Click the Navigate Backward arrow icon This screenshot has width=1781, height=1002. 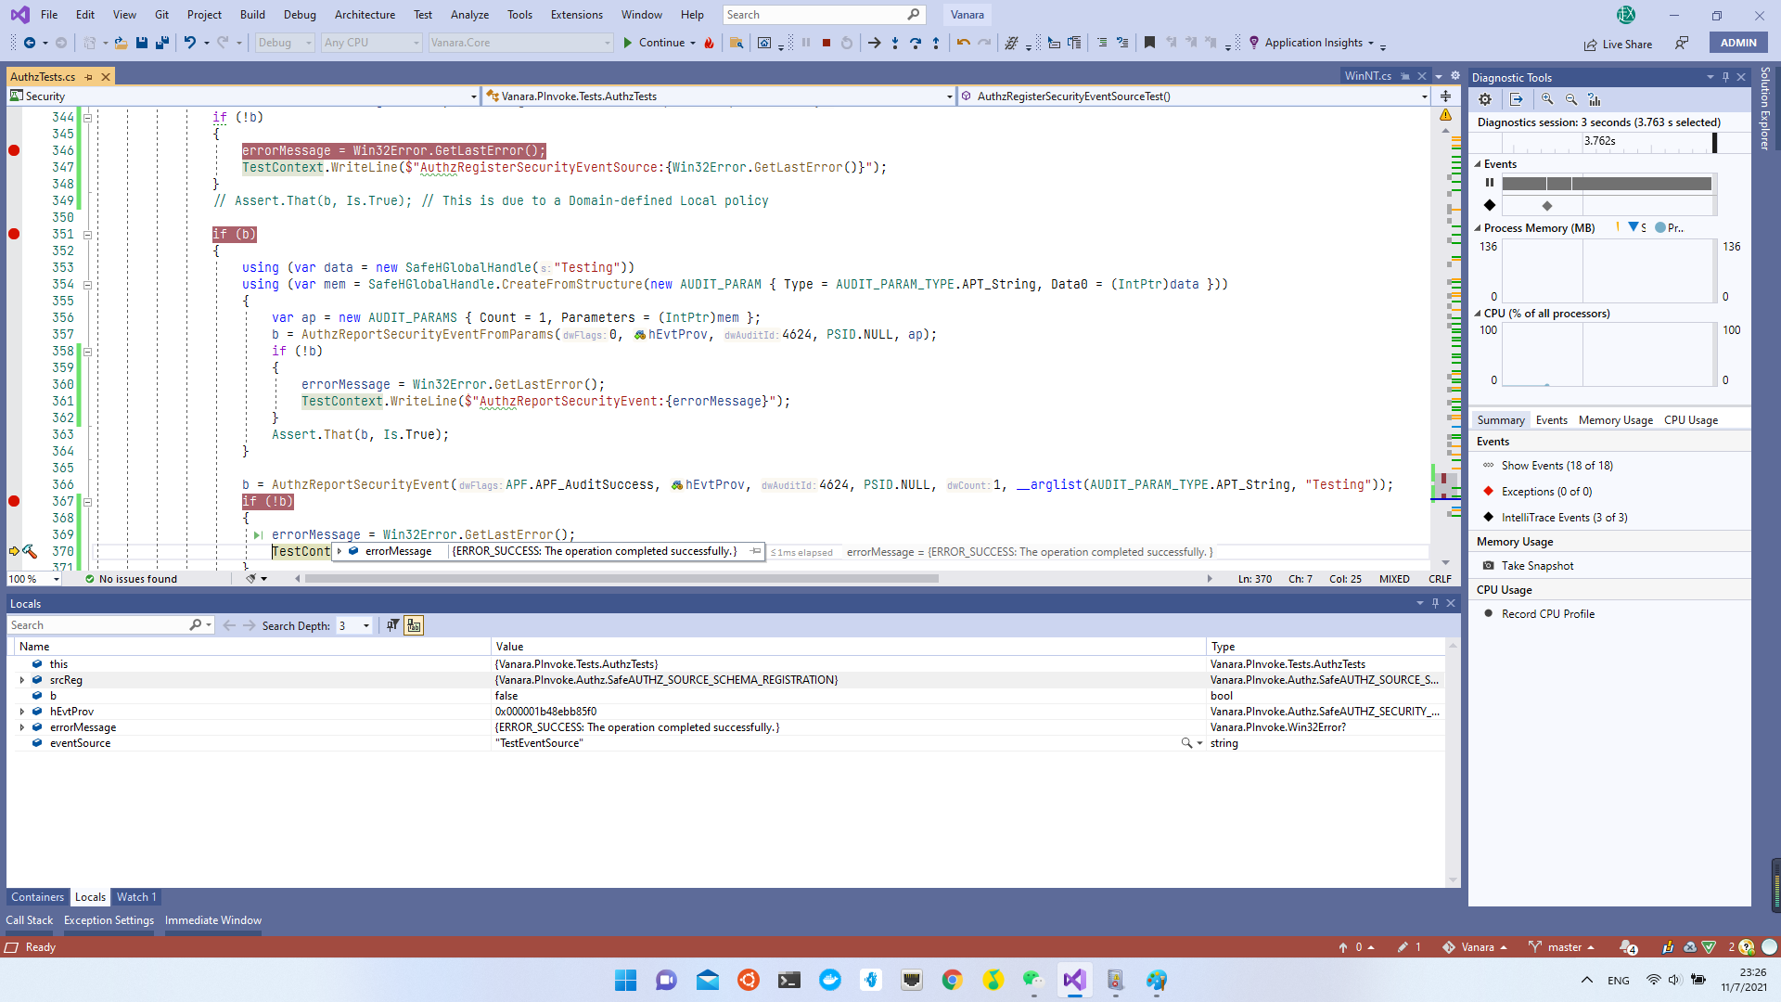point(30,43)
